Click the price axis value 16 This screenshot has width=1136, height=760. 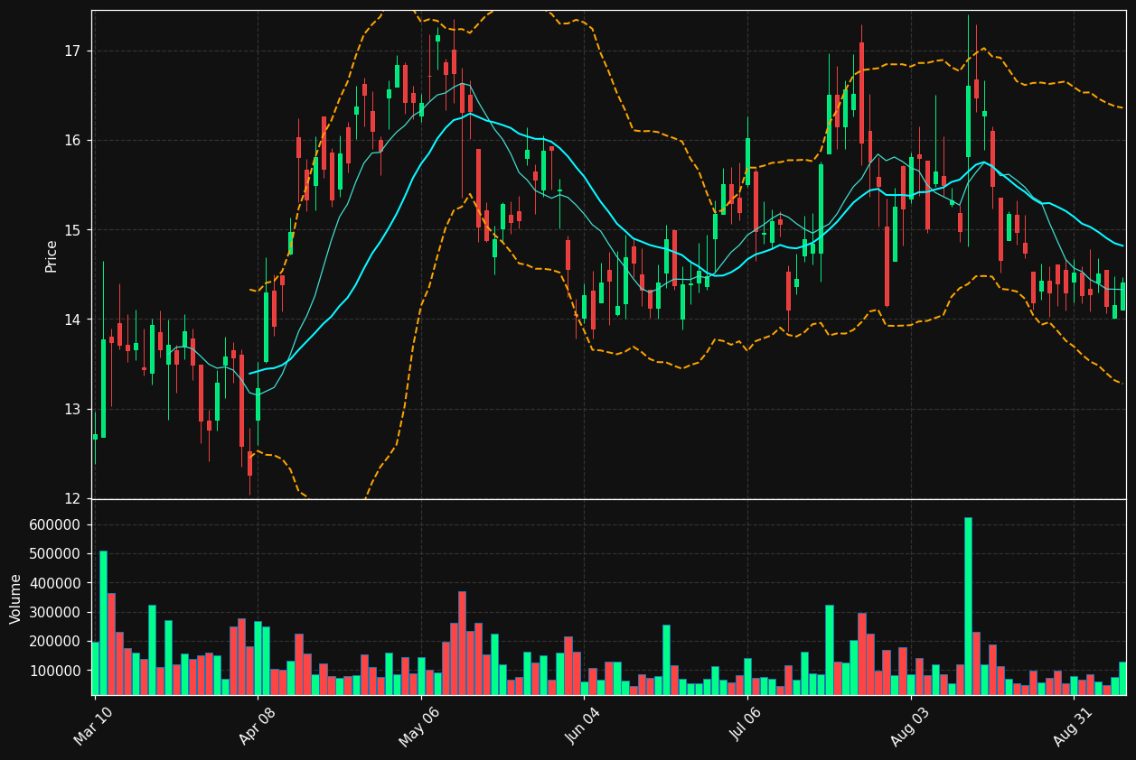pos(71,140)
